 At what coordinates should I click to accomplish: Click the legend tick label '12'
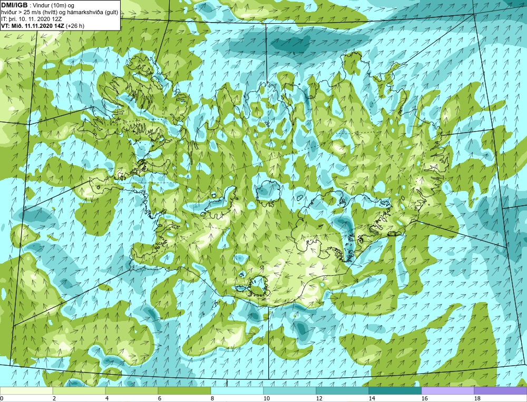[319, 399]
